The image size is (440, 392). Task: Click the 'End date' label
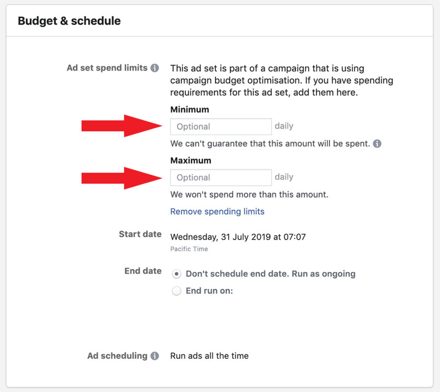click(143, 271)
